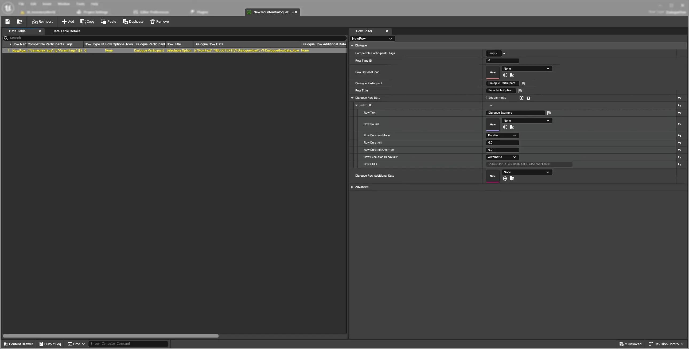Open the Content Drawer
This screenshot has height=349, width=689.
[18, 344]
